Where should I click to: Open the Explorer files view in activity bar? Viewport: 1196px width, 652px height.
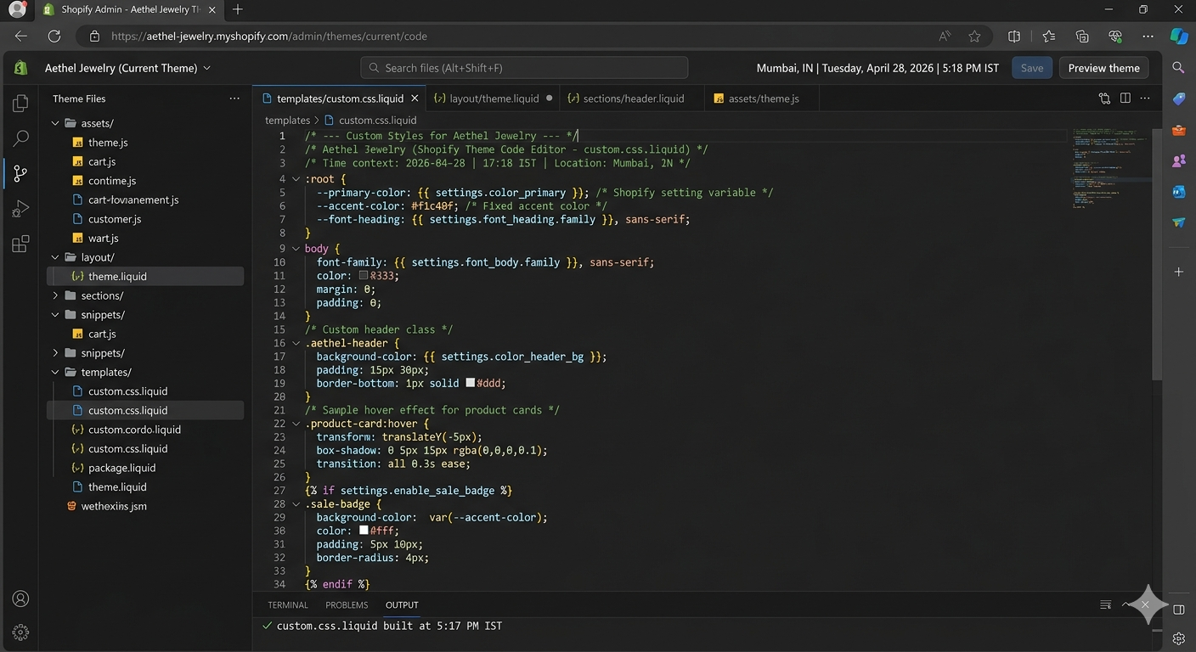click(x=21, y=104)
